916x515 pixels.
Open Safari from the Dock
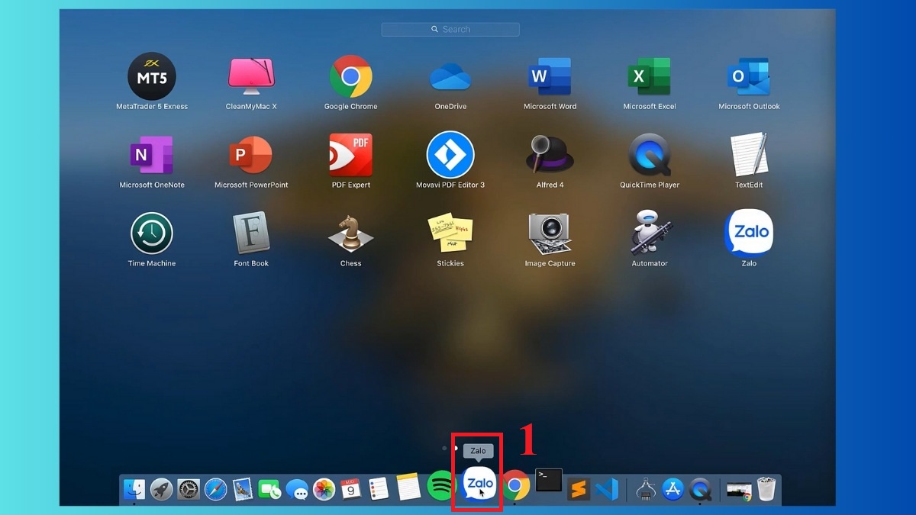216,489
